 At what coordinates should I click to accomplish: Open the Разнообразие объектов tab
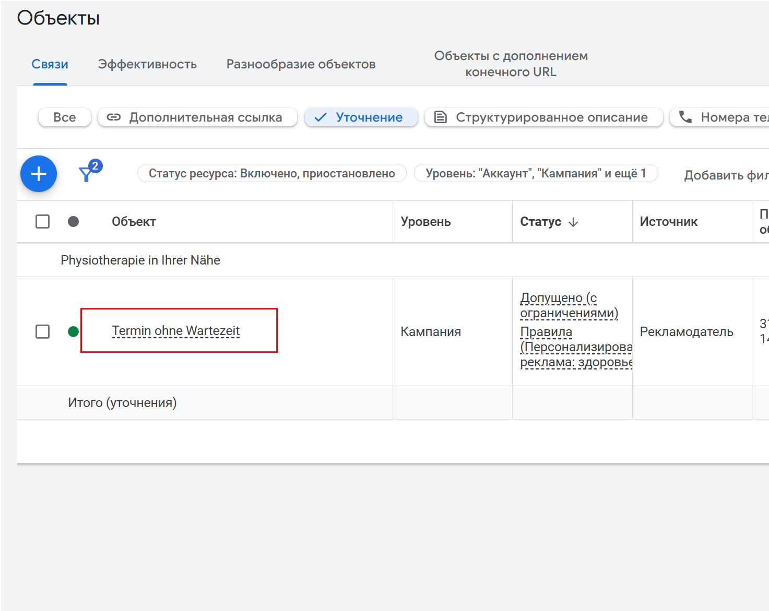pos(301,64)
